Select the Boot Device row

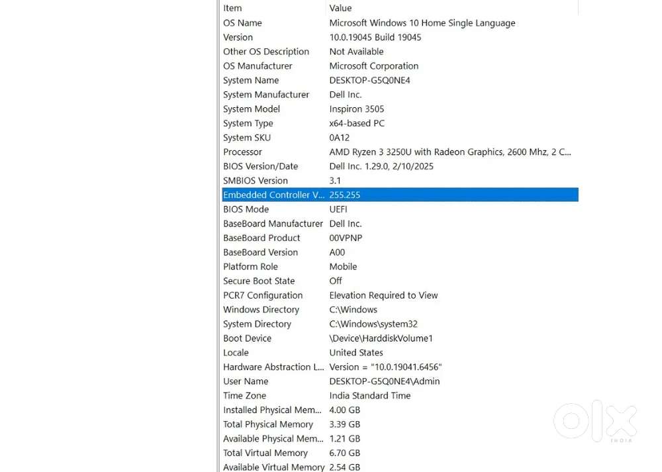tap(401, 338)
